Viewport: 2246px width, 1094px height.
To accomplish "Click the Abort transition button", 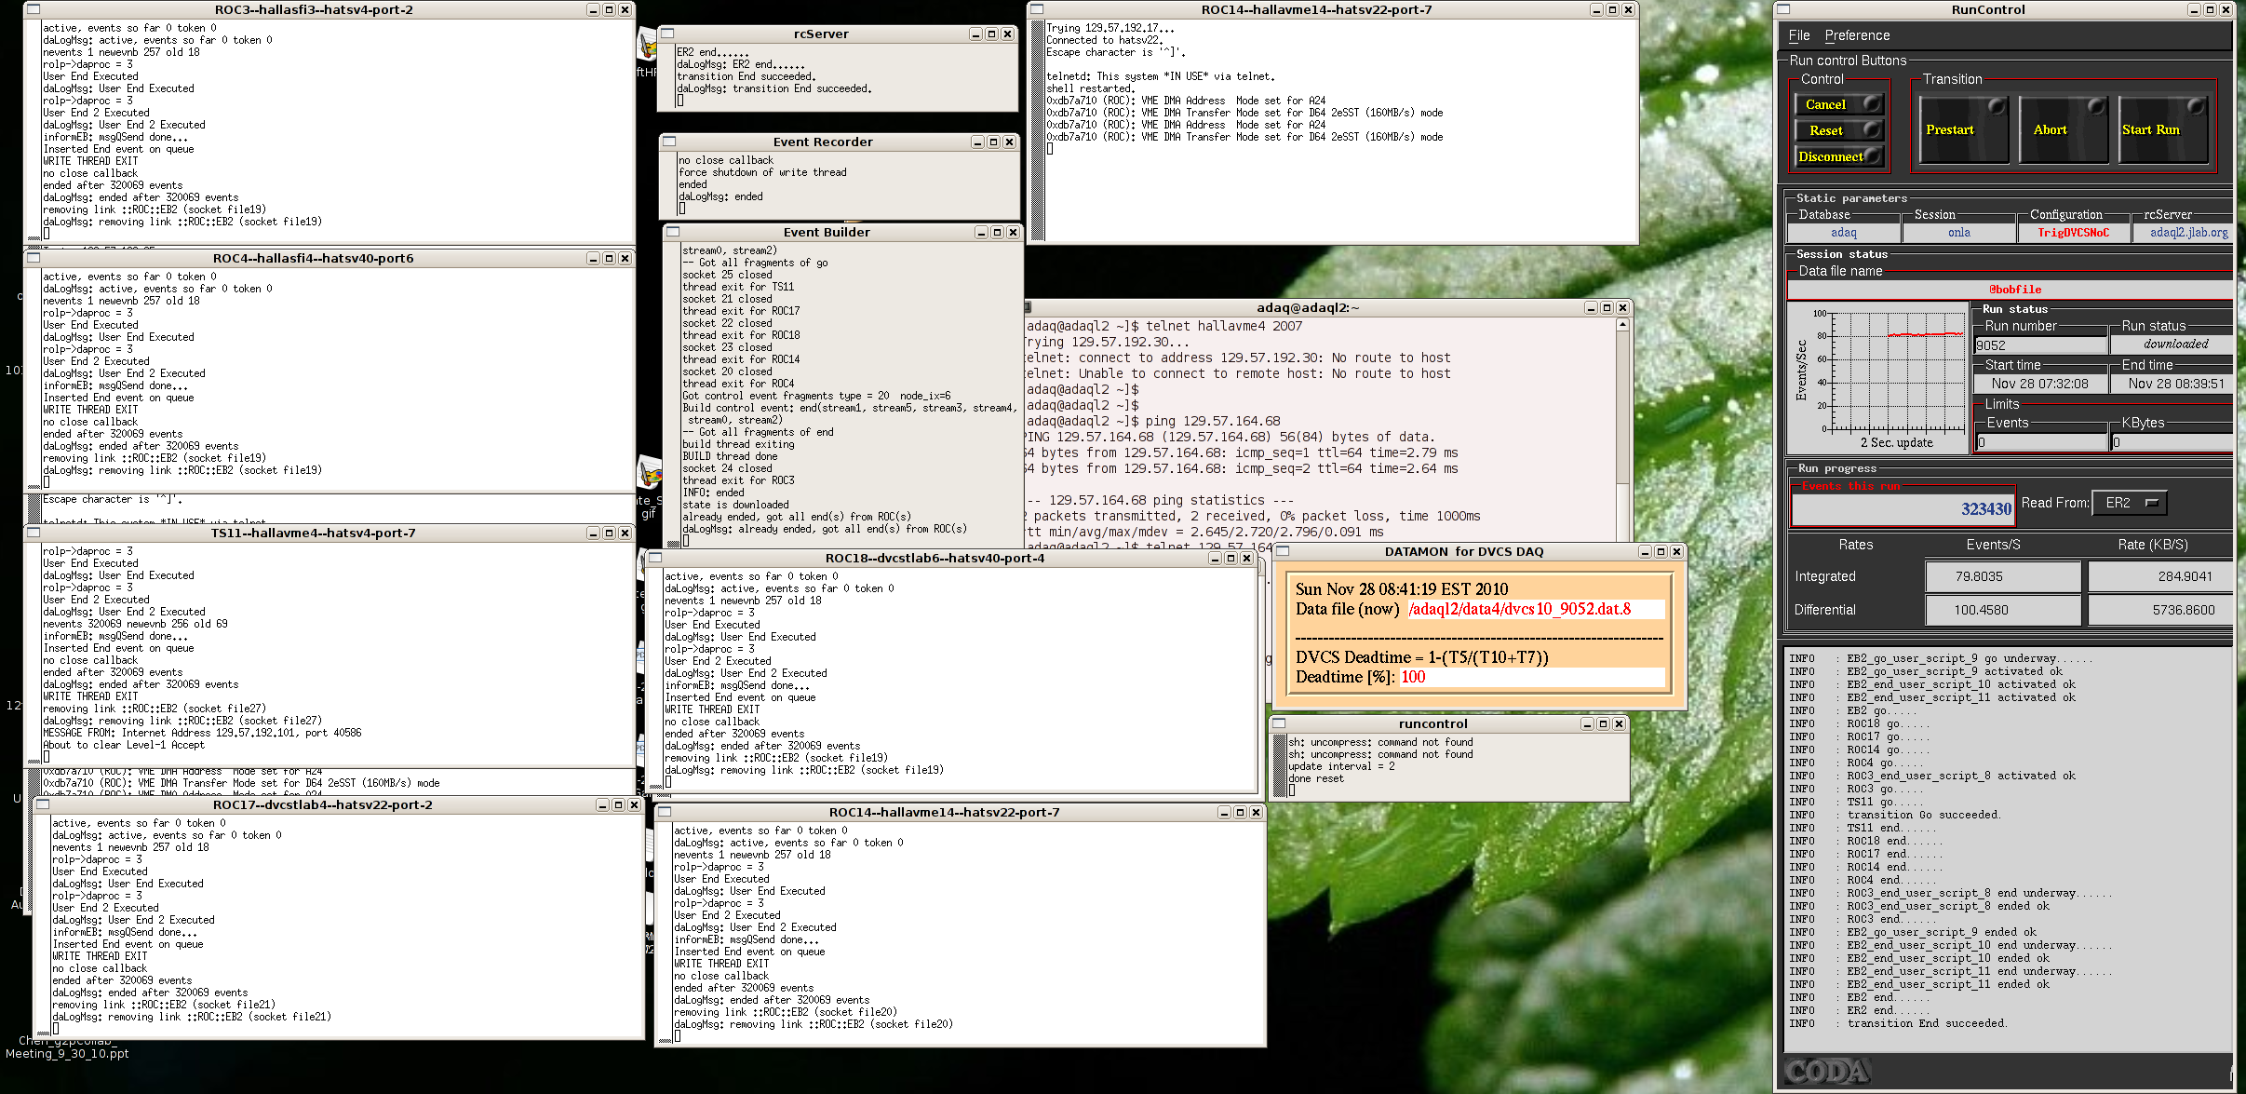I will [2064, 129].
